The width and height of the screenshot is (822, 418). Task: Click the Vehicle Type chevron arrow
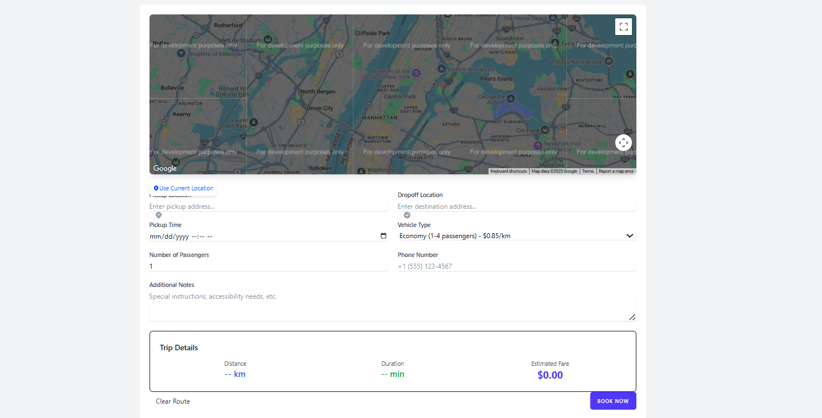630,236
